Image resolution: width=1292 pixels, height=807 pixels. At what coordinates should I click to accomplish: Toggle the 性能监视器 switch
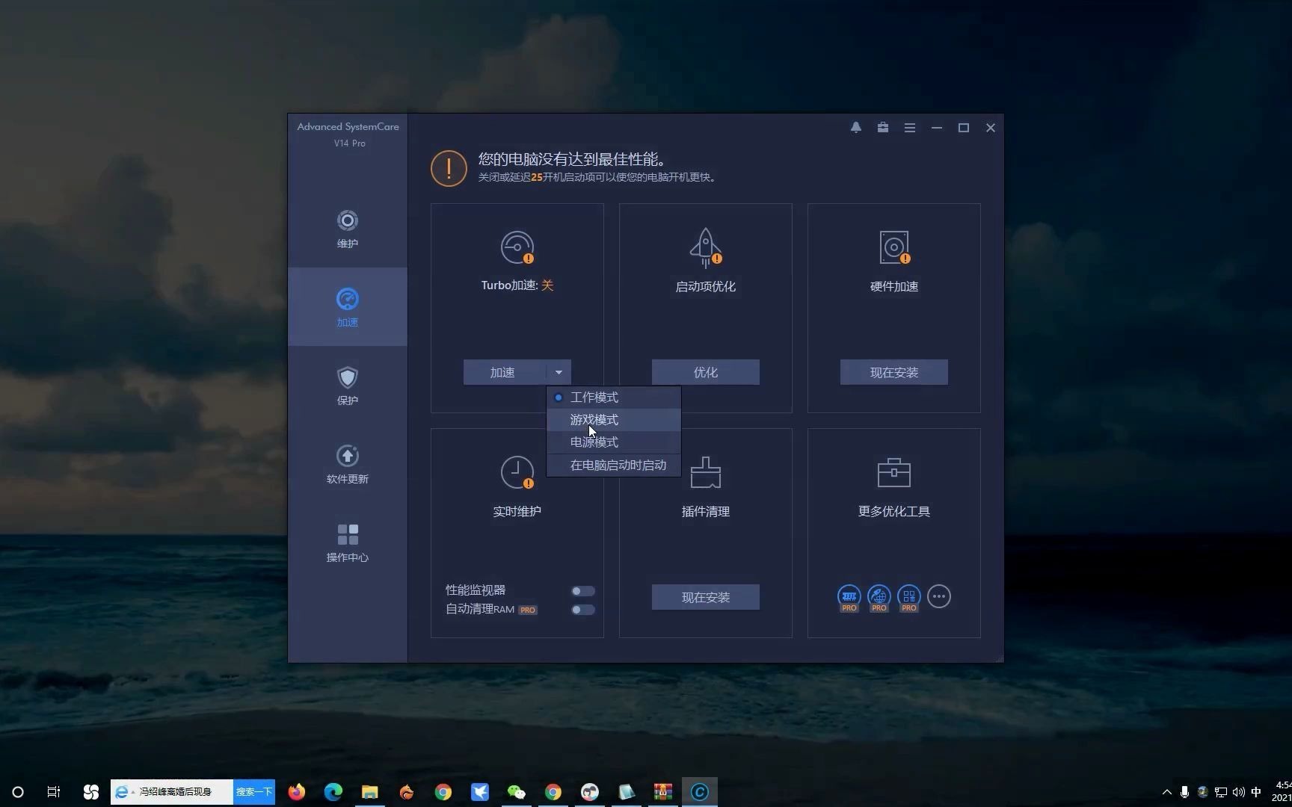pos(583,591)
